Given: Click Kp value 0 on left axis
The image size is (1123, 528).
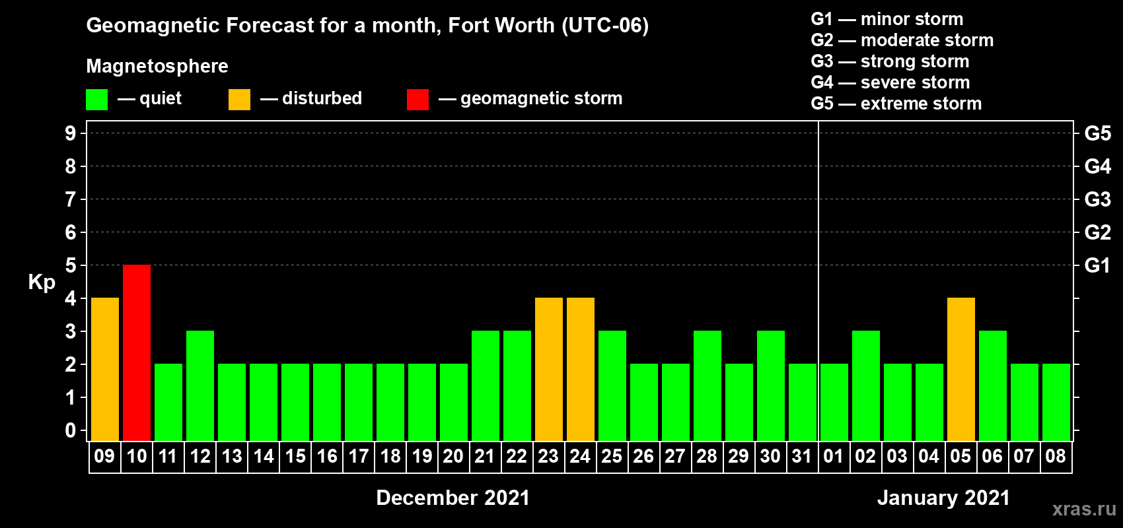Looking at the screenshot, I should coord(71,430).
